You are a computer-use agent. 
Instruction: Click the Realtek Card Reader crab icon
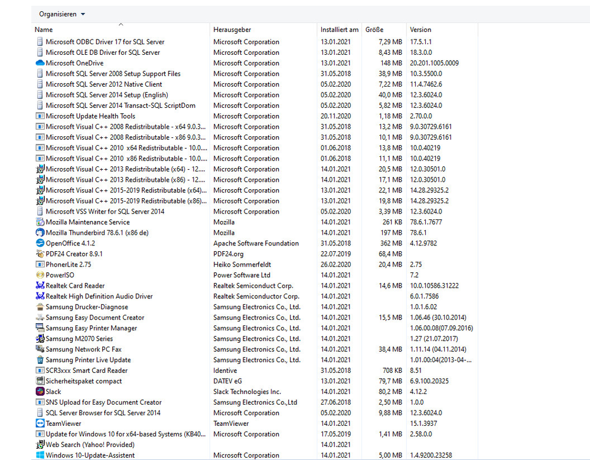tap(40, 285)
